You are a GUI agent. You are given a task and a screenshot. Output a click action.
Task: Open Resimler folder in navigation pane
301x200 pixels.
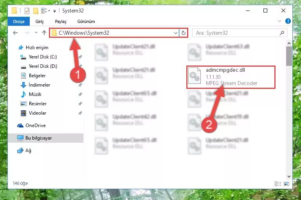[x=38, y=104]
